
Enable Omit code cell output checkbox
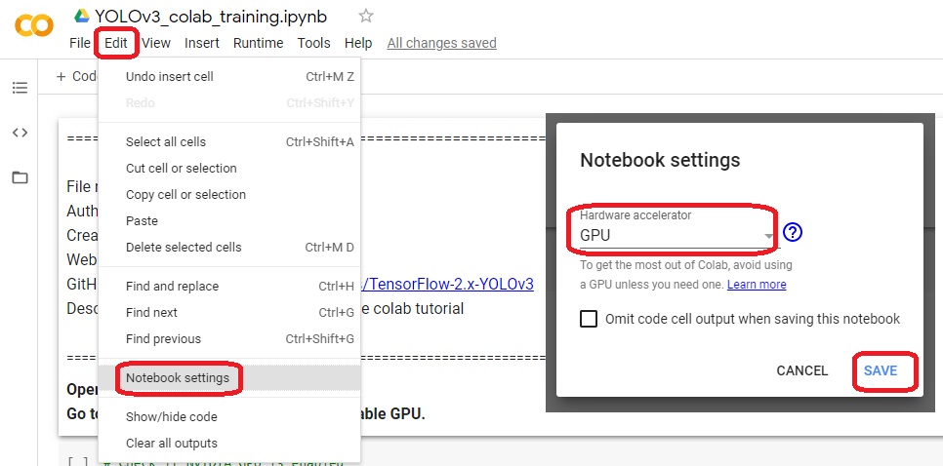[589, 319]
